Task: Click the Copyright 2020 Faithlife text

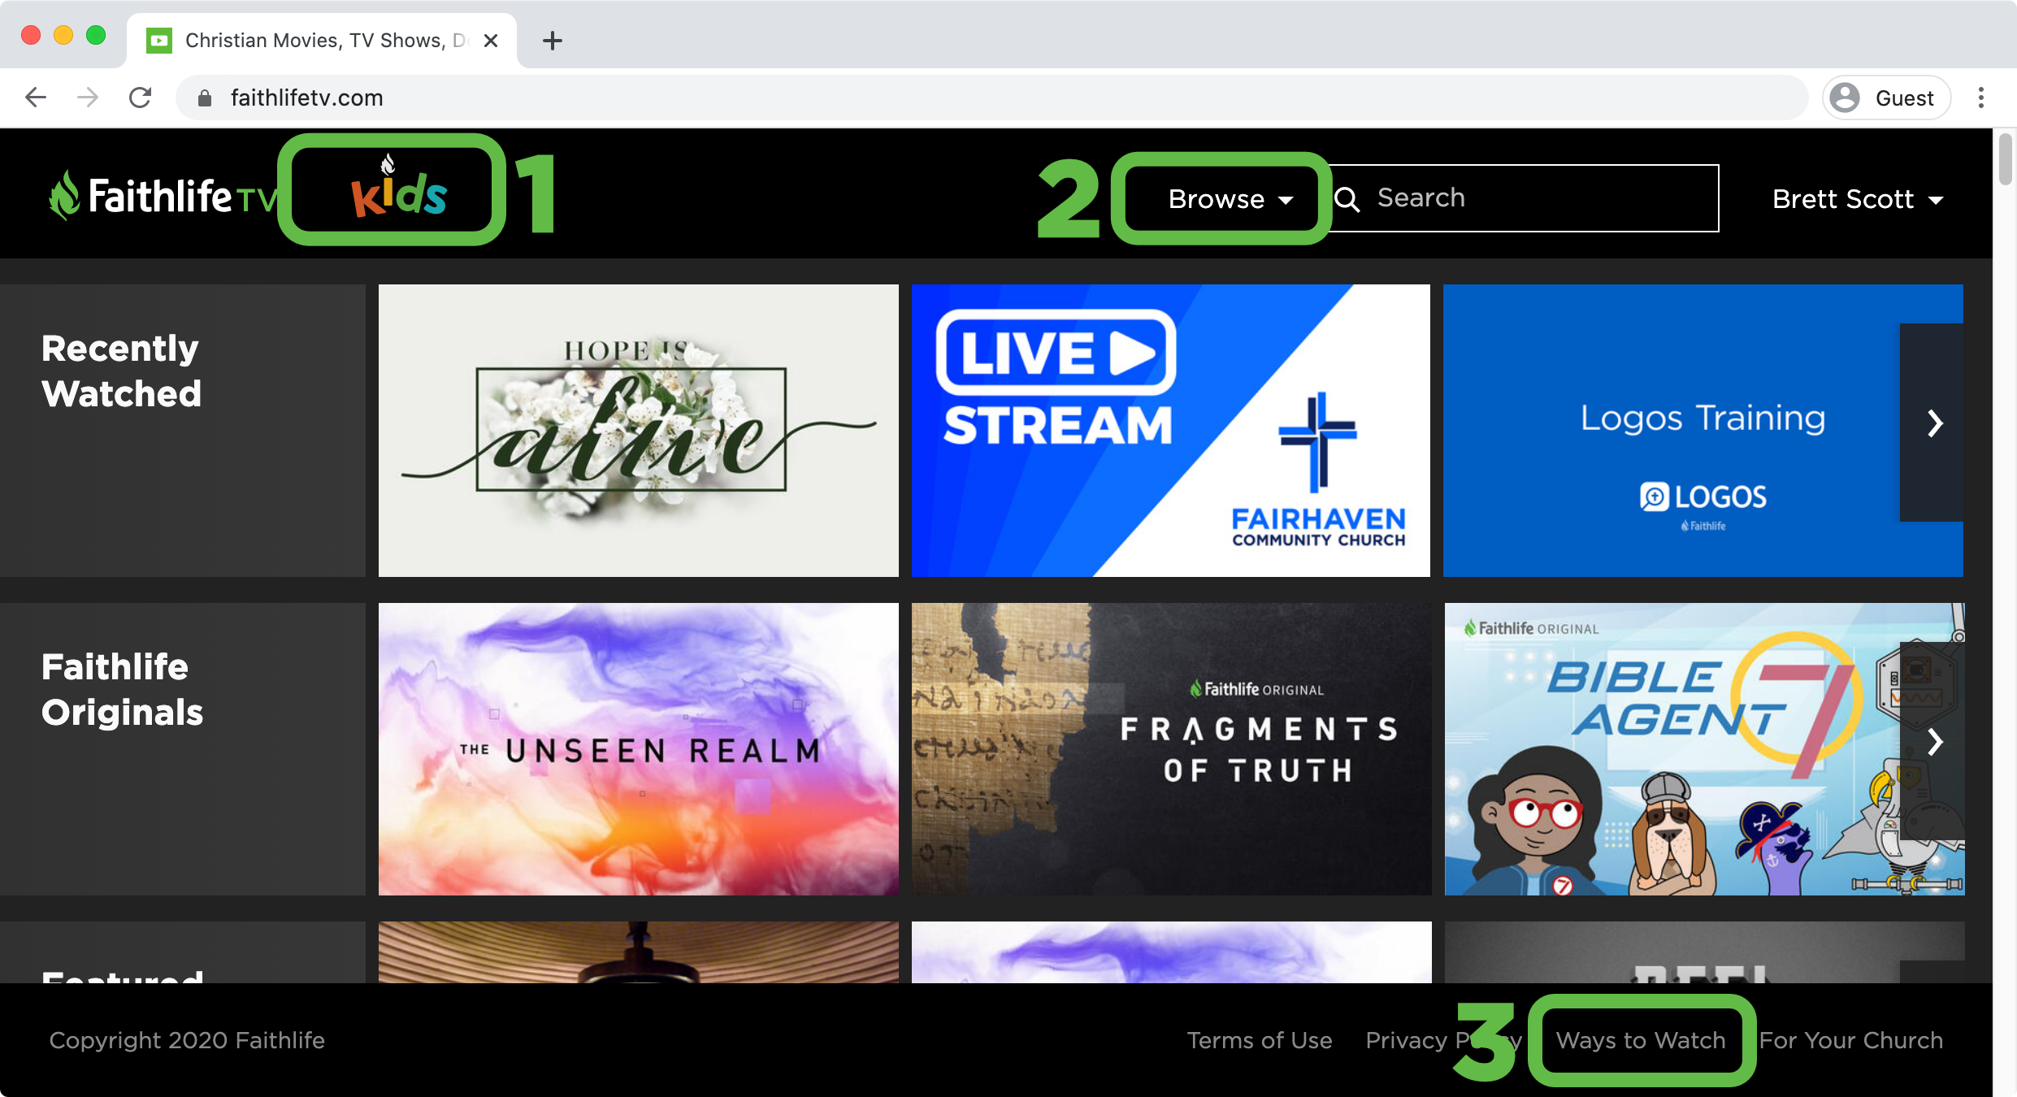Action: [187, 1040]
